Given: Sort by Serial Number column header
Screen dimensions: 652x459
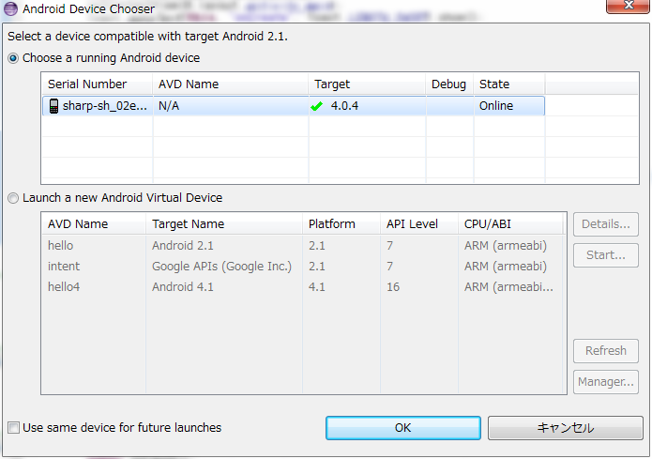Looking at the screenshot, I should [98, 84].
